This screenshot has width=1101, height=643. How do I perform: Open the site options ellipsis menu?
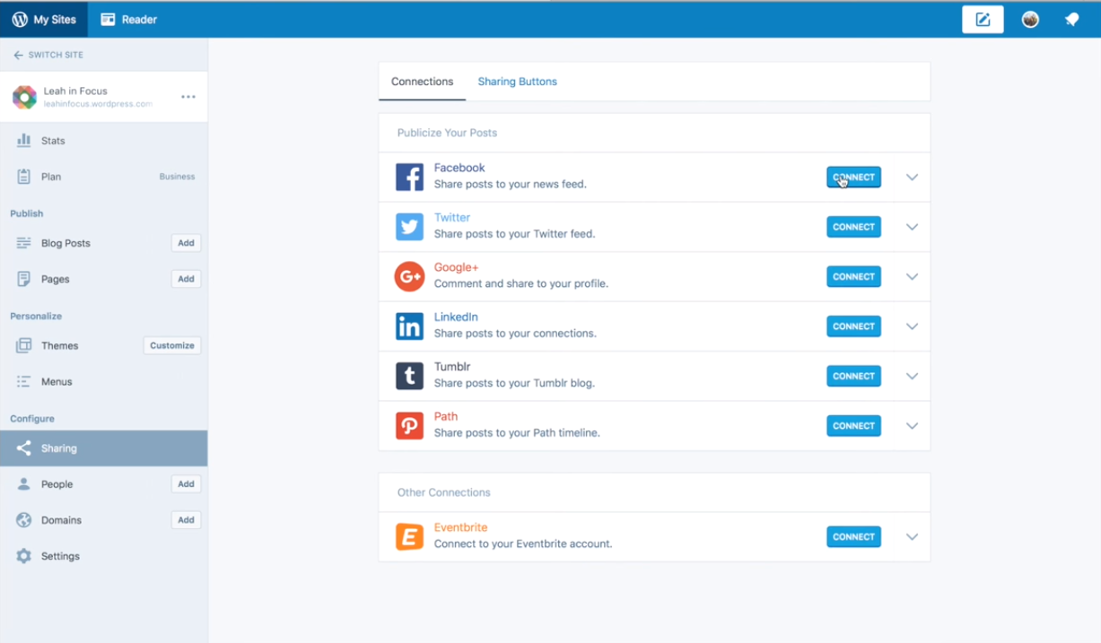[188, 97]
